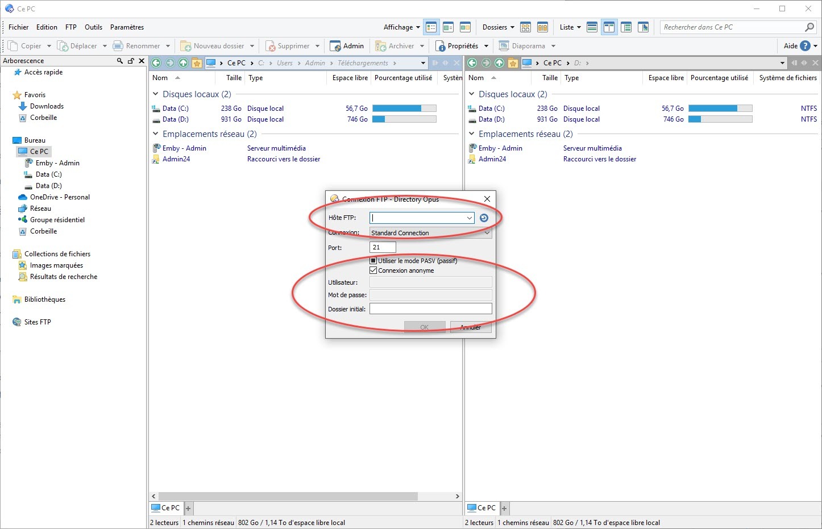The image size is (822, 529).
Task: Open the Liste dropdown
Action: click(570, 27)
